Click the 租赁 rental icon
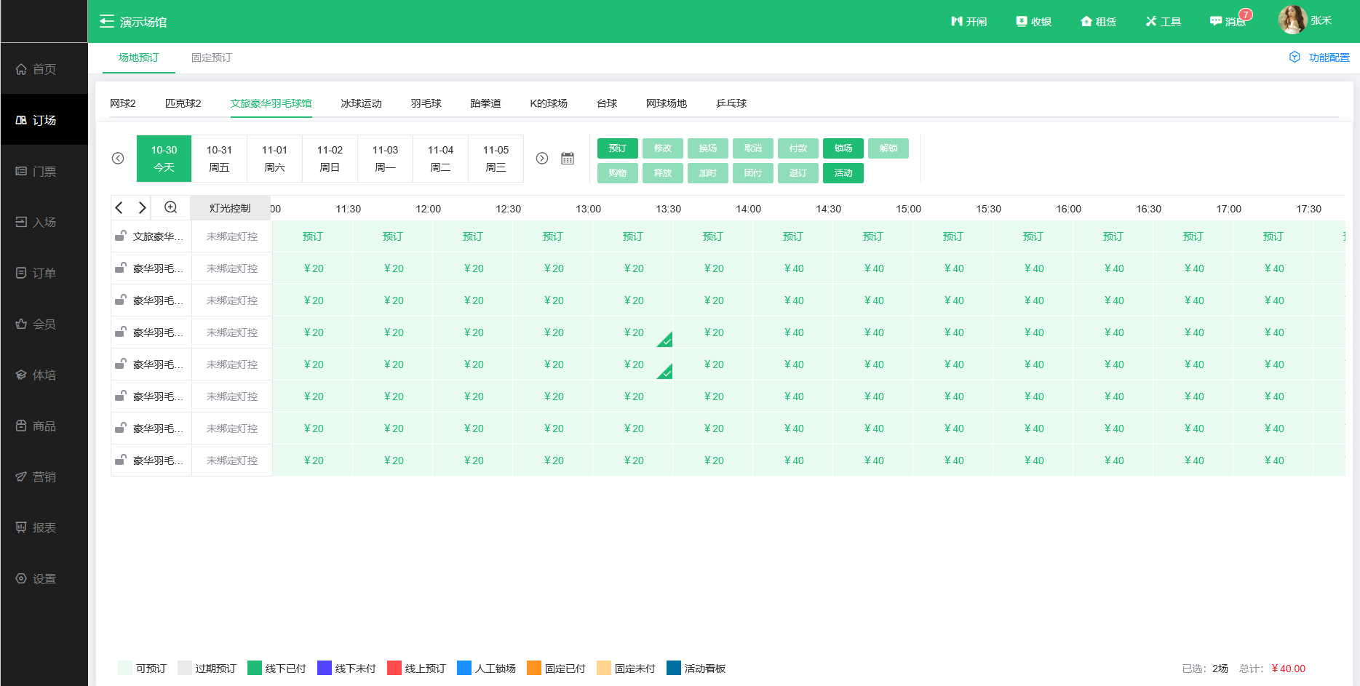This screenshot has height=686, width=1360. [x=1086, y=22]
